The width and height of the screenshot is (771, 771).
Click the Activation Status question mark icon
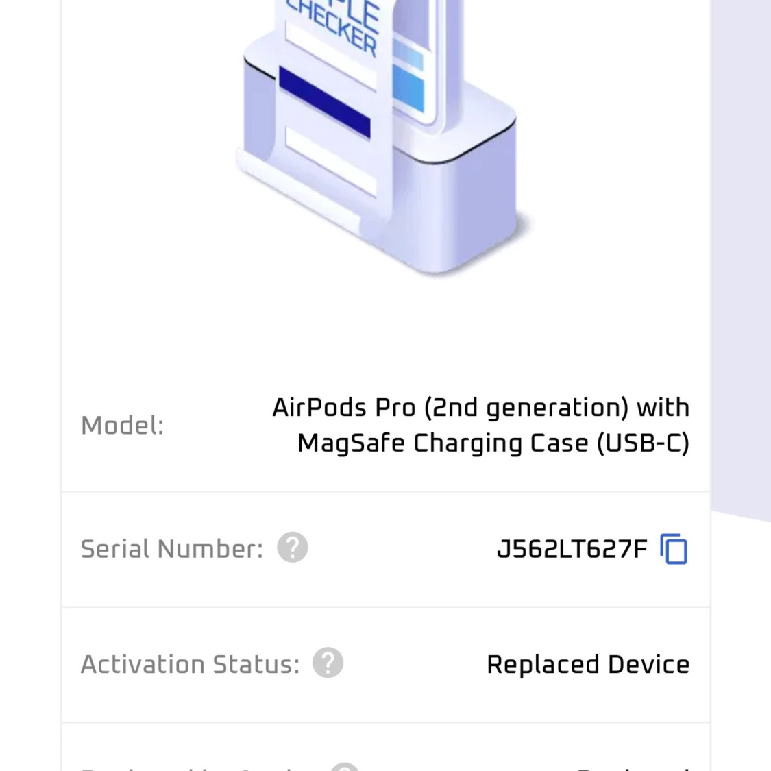coord(328,662)
